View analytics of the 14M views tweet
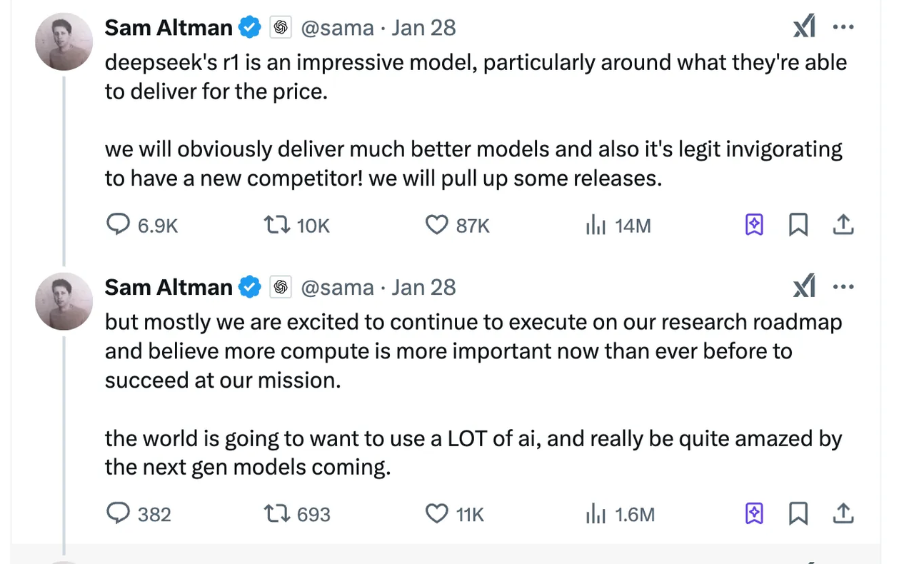 pyautogui.click(x=596, y=226)
